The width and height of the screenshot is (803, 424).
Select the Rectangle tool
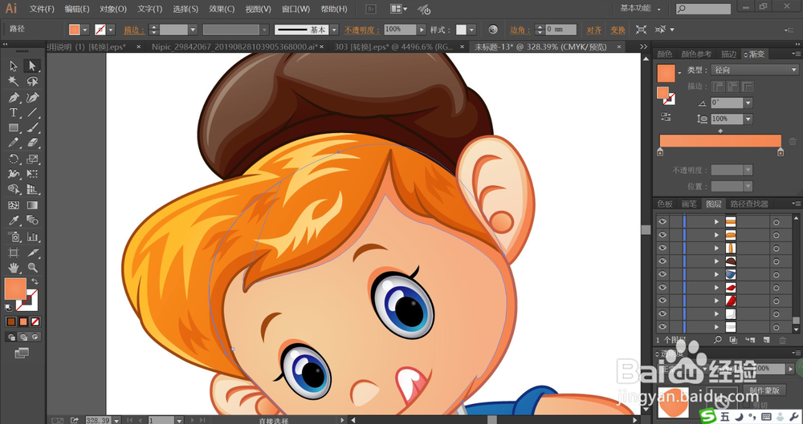pos(14,128)
